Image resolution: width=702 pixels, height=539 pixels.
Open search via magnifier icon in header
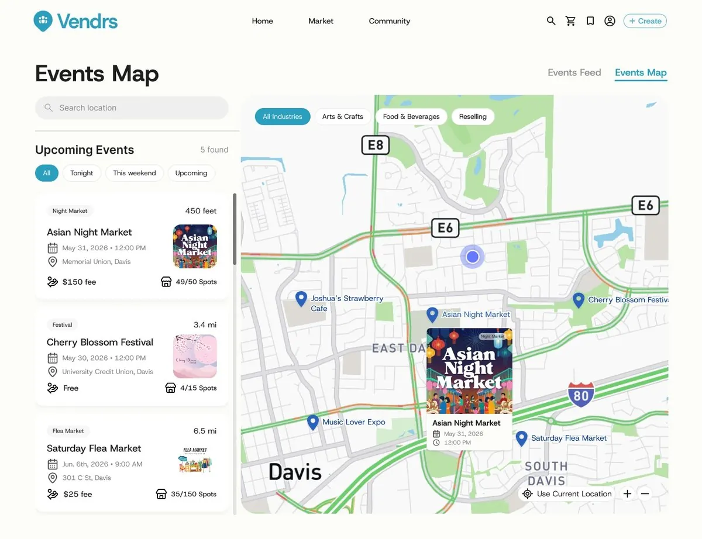click(551, 21)
